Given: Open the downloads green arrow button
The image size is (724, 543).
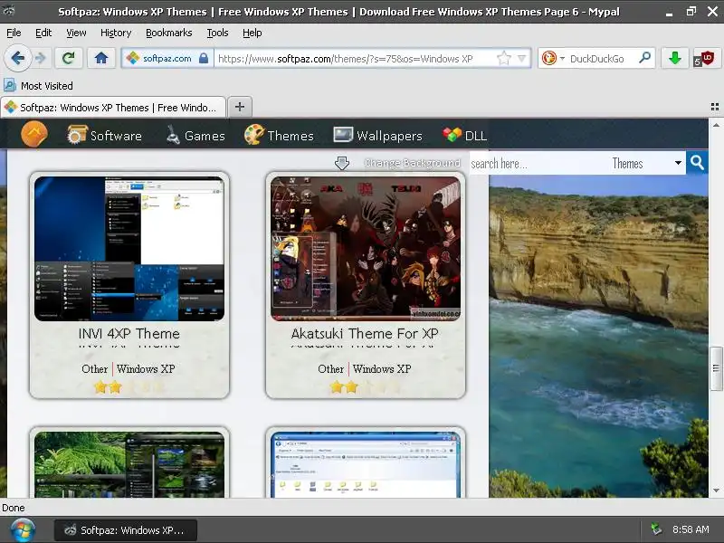Looking at the screenshot, I should pyautogui.click(x=675, y=58).
